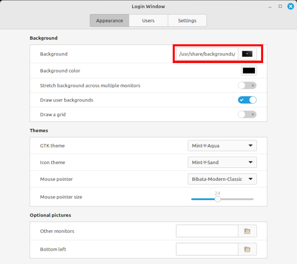Click the Bottom left path field
This screenshot has width=297, height=264.
(207, 249)
